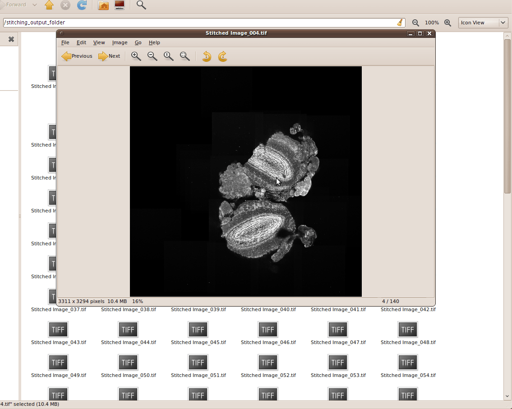Close the file manager sidebar

9,39
